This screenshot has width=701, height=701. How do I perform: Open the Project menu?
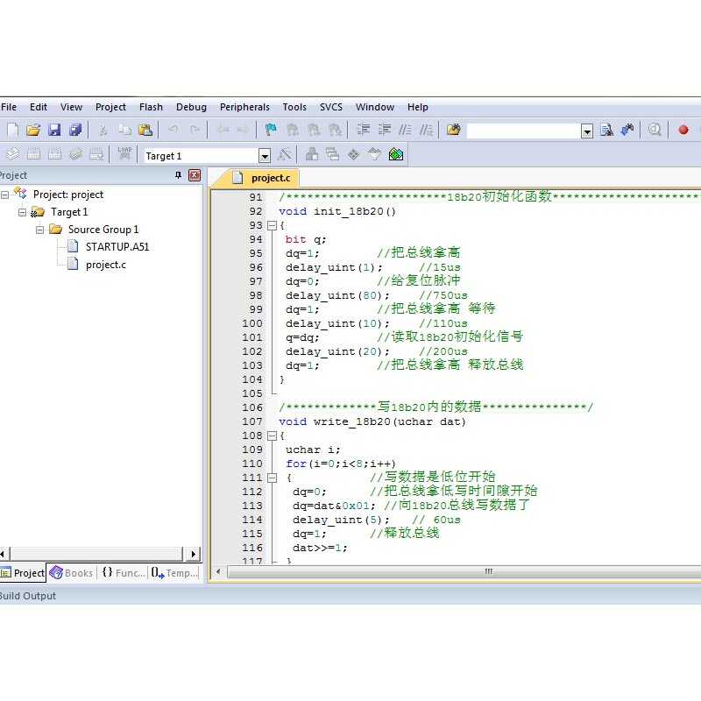point(110,107)
